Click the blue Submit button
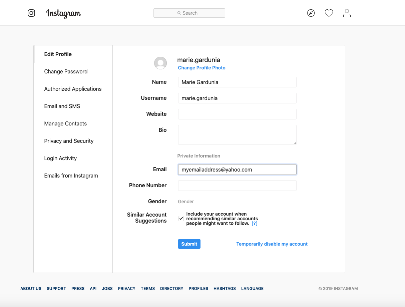405x307 pixels. coord(189,244)
